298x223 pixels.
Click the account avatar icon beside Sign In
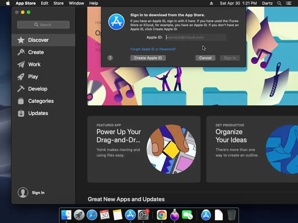(23, 193)
